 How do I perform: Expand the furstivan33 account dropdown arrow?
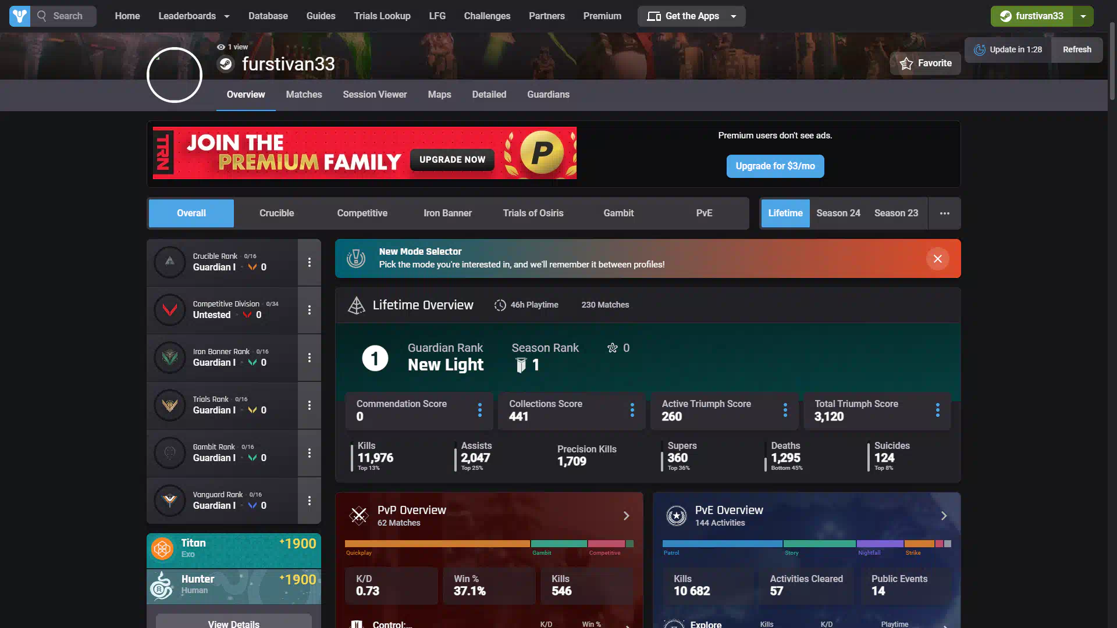coord(1083,16)
